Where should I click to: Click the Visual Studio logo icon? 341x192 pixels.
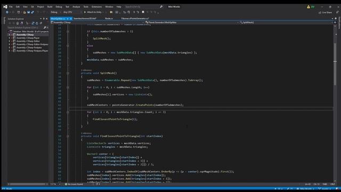coord(5,7)
